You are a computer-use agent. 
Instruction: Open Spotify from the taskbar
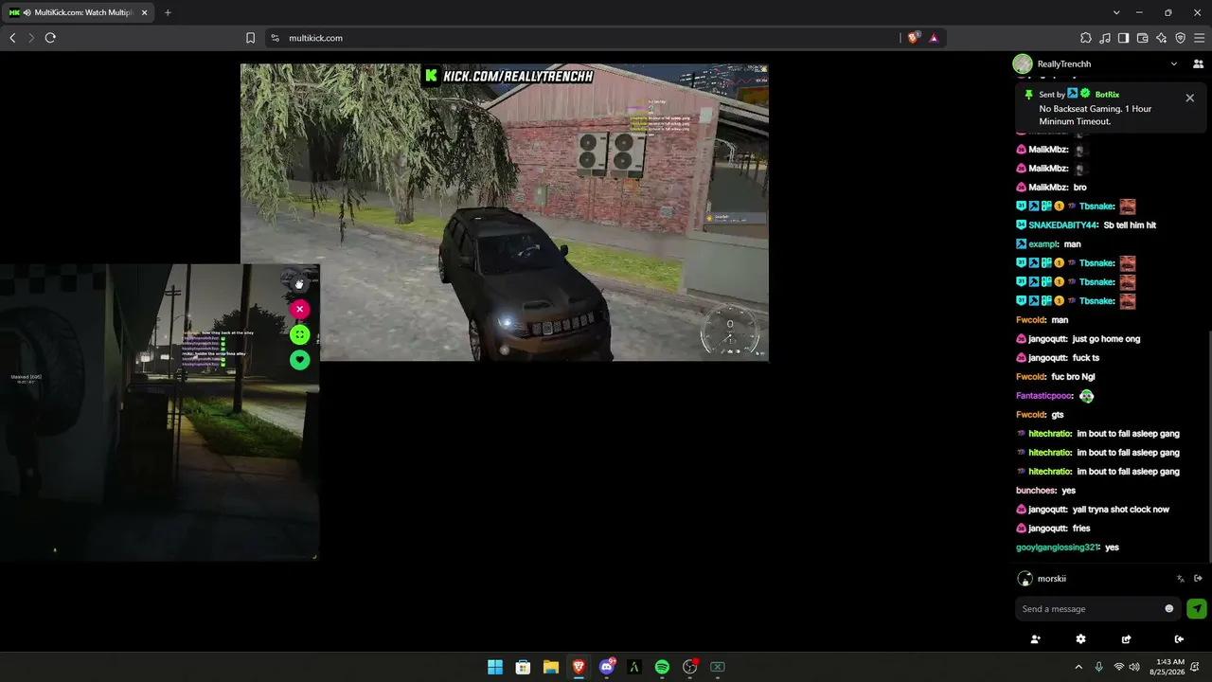[662, 667]
